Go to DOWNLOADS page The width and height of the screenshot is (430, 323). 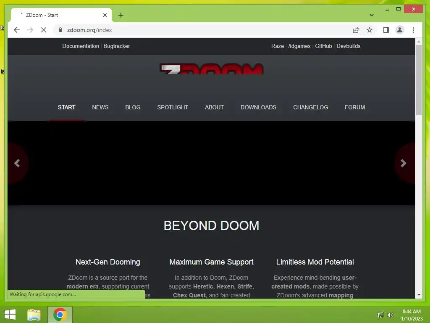coord(258,107)
